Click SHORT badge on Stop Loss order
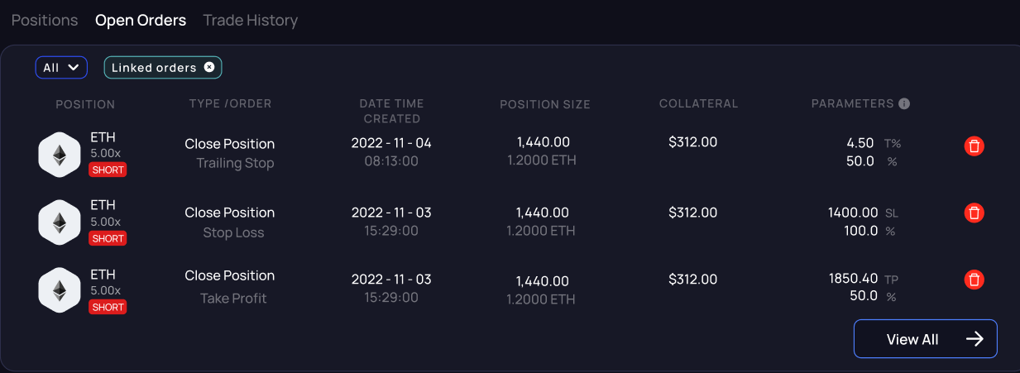1020x373 pixels. [x=108, y=238]
